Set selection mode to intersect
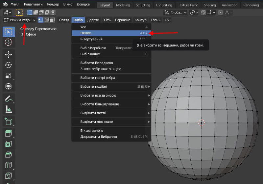 (x=53, y=12)
